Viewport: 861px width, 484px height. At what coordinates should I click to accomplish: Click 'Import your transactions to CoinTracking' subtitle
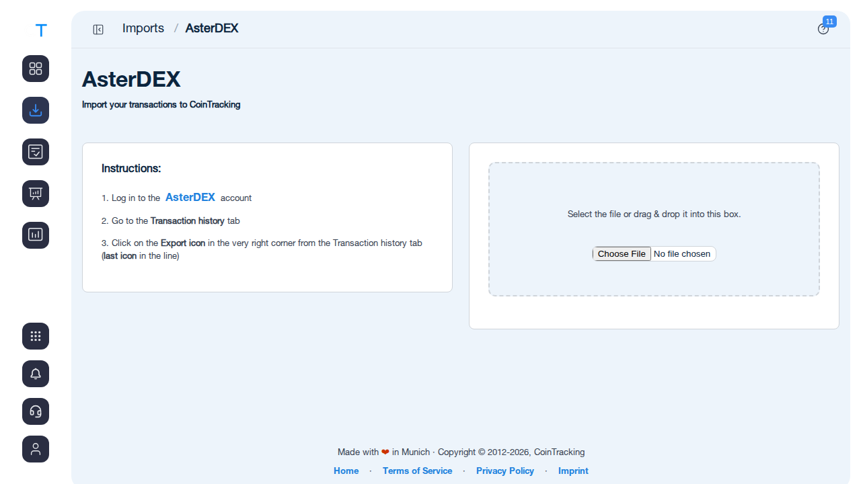(x=161, y=105)
